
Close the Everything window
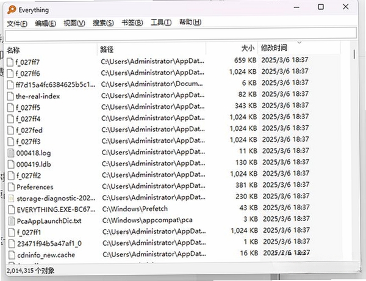(x=346, y=7)
